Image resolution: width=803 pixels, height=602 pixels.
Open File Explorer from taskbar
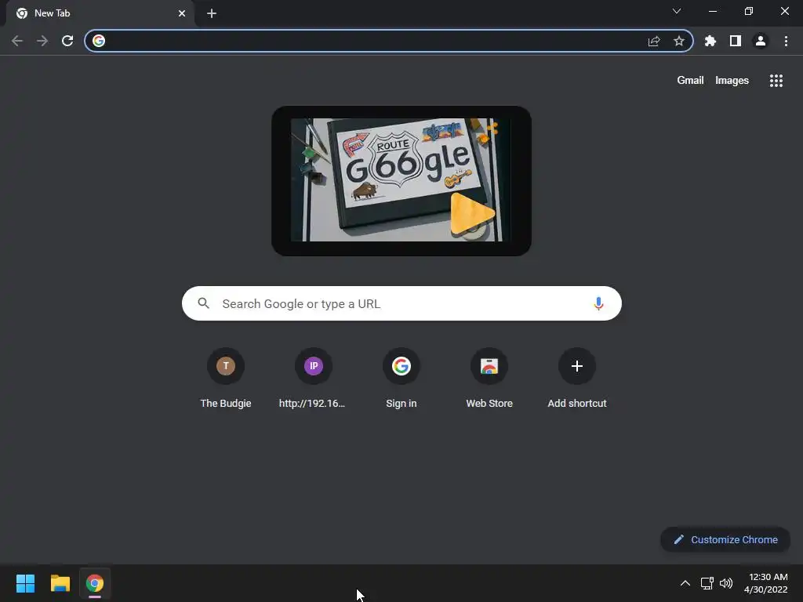click(x=60, y=583)
